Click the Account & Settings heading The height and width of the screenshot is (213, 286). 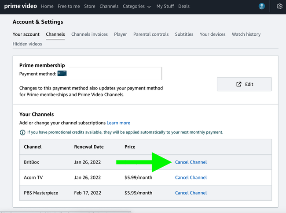tap(38, 22)
